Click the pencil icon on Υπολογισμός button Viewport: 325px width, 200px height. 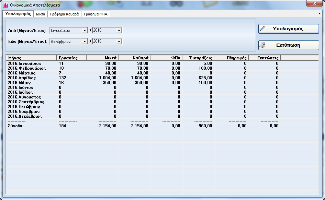tap(263, 29)
